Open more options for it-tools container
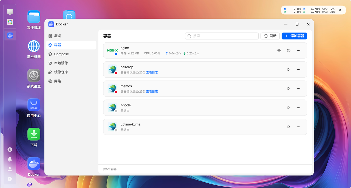The height and width of the screenshot is (188, 351). point(299,108)
